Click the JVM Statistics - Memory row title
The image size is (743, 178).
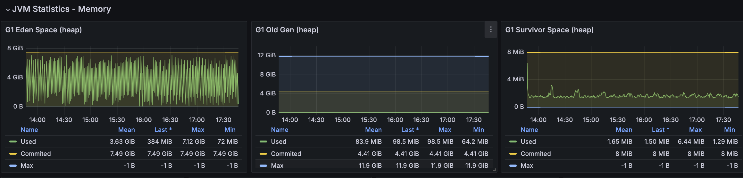[x=62, y=9]
